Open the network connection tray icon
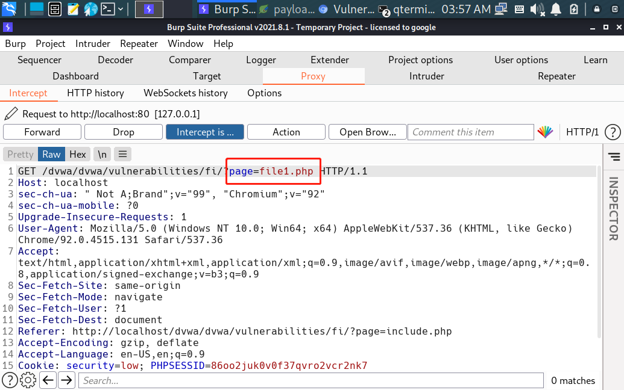 pos(501,9)
